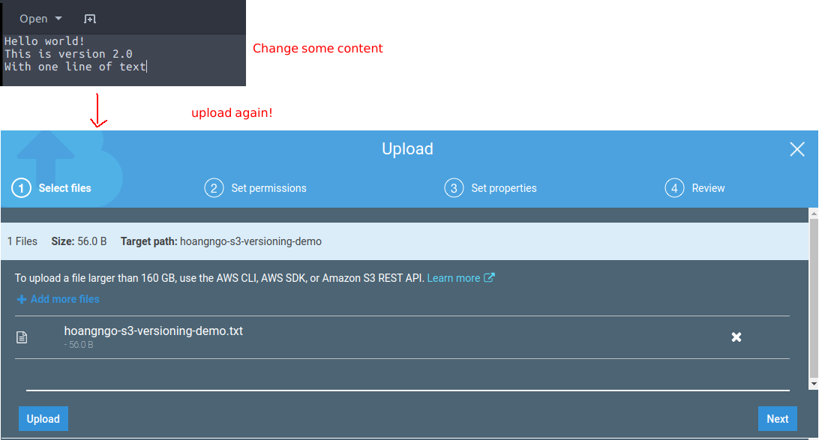Switch to the Set permissions step

tap(268, 188)
